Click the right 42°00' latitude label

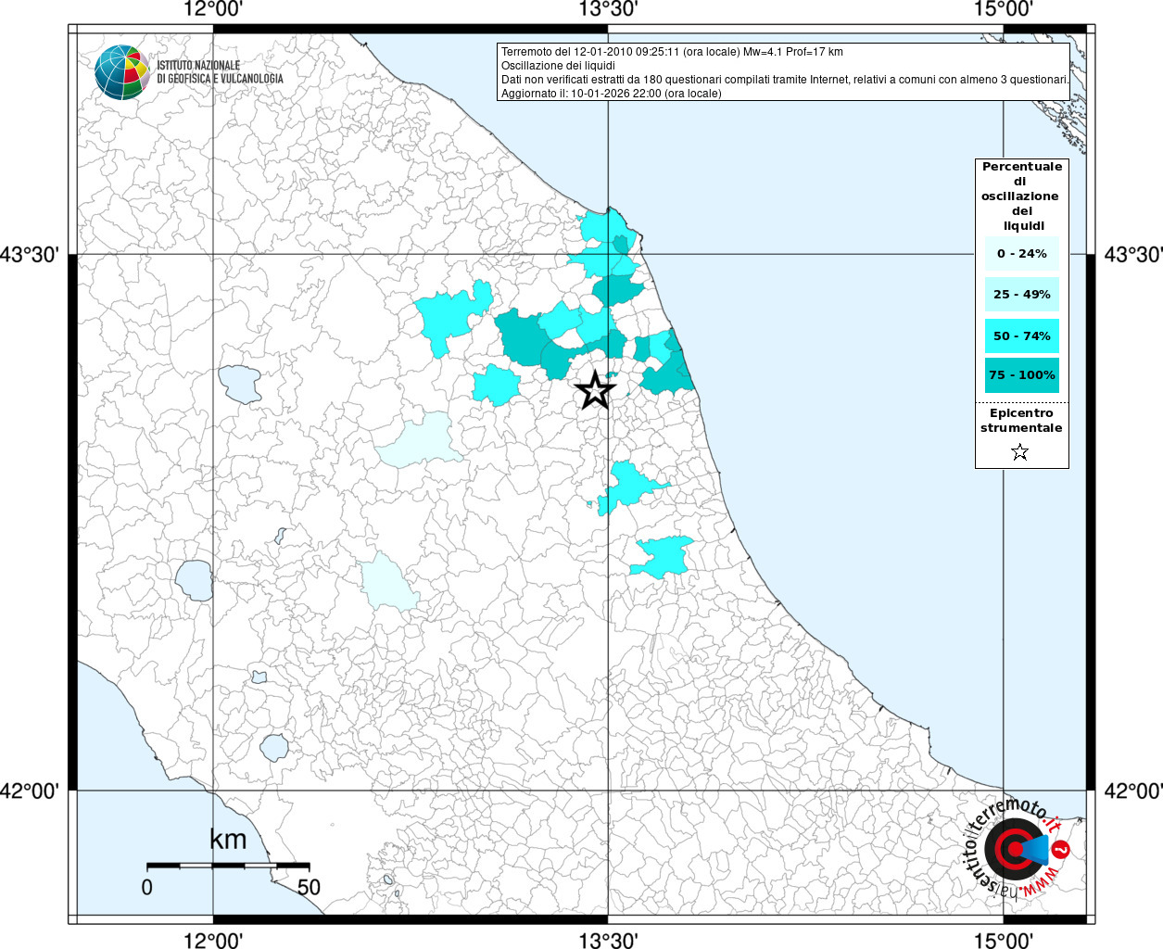[1132, 791]
